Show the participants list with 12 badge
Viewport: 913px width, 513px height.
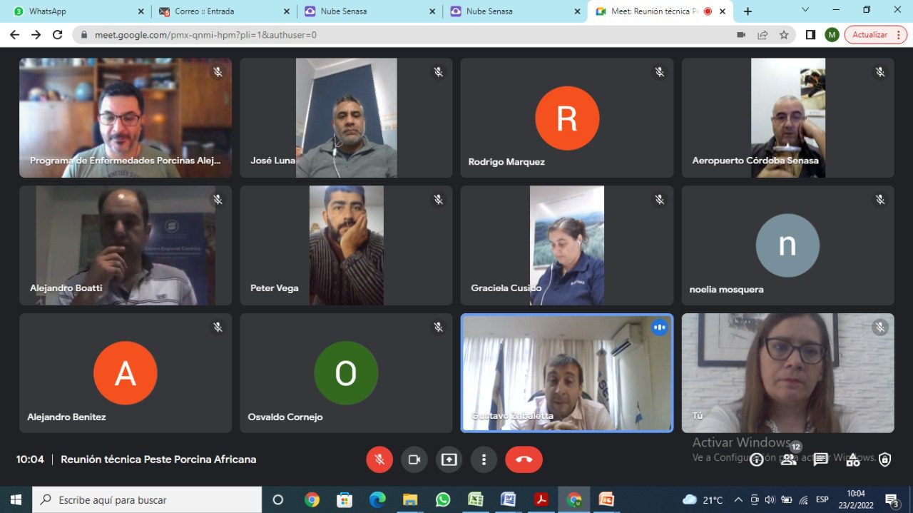click(788, 459)
